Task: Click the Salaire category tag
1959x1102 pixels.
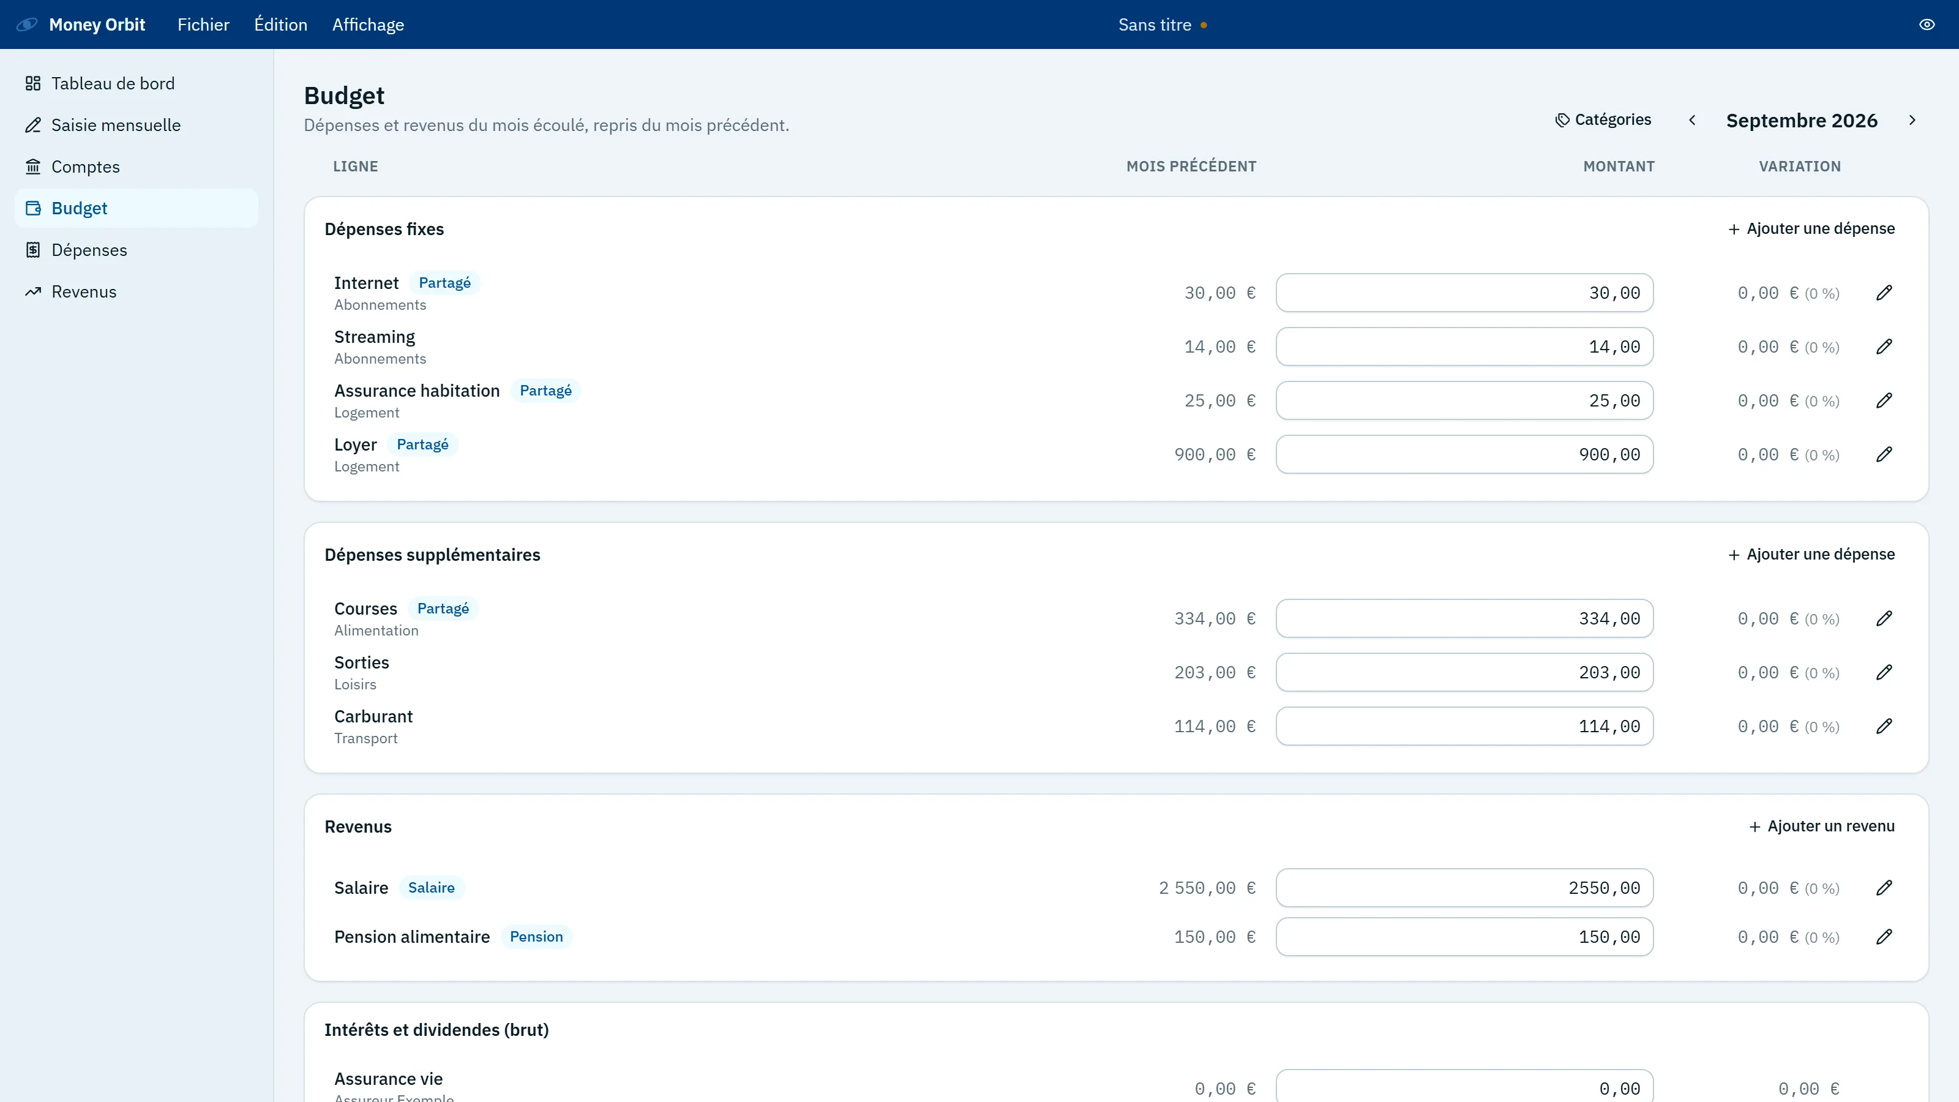Action: pos(431,888)
